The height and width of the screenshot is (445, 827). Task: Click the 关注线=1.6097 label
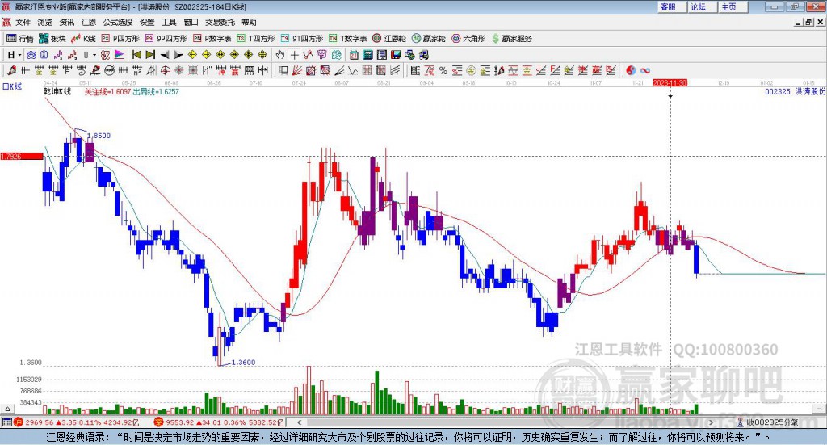tap(107, 92)
